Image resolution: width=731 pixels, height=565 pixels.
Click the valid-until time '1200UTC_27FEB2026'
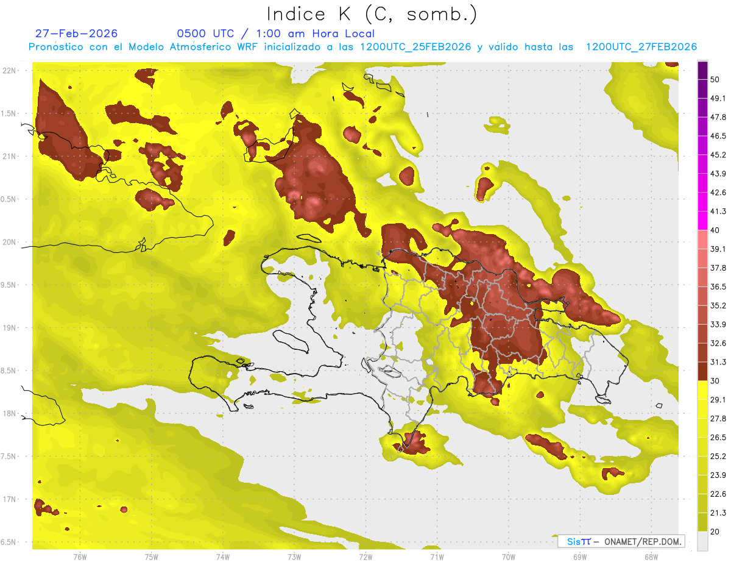[641, 47]
